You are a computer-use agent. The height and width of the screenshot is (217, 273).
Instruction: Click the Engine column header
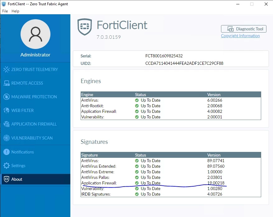click(87, 95)
